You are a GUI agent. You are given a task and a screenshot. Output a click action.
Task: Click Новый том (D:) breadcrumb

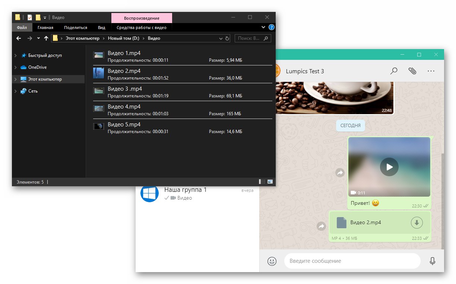coord(124,38)
